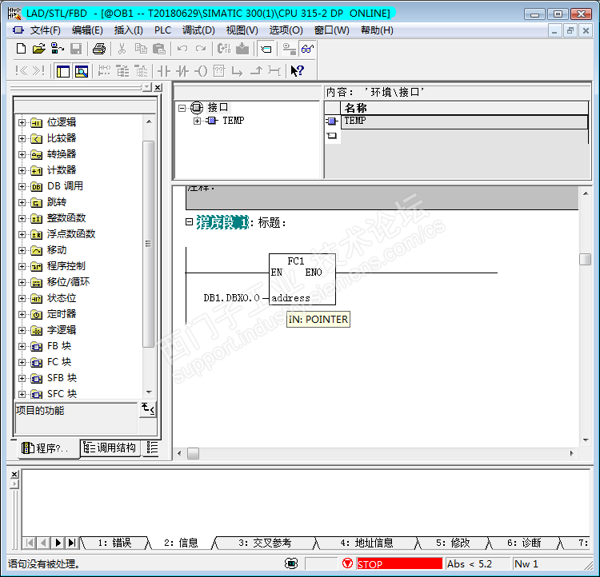Collapse the 接口 root node
Image resolution: width=600 pixels, height=577 pixels.
pos(182,108)
